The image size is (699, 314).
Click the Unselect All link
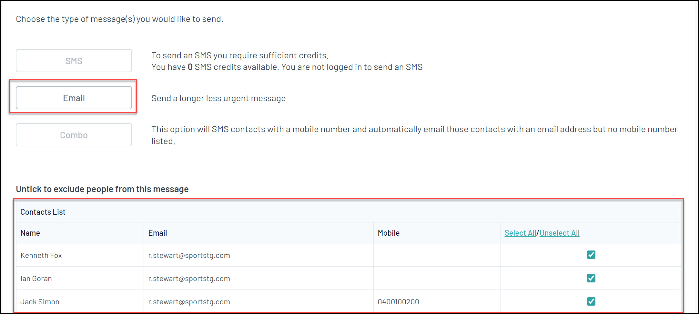tap(560, 233)
